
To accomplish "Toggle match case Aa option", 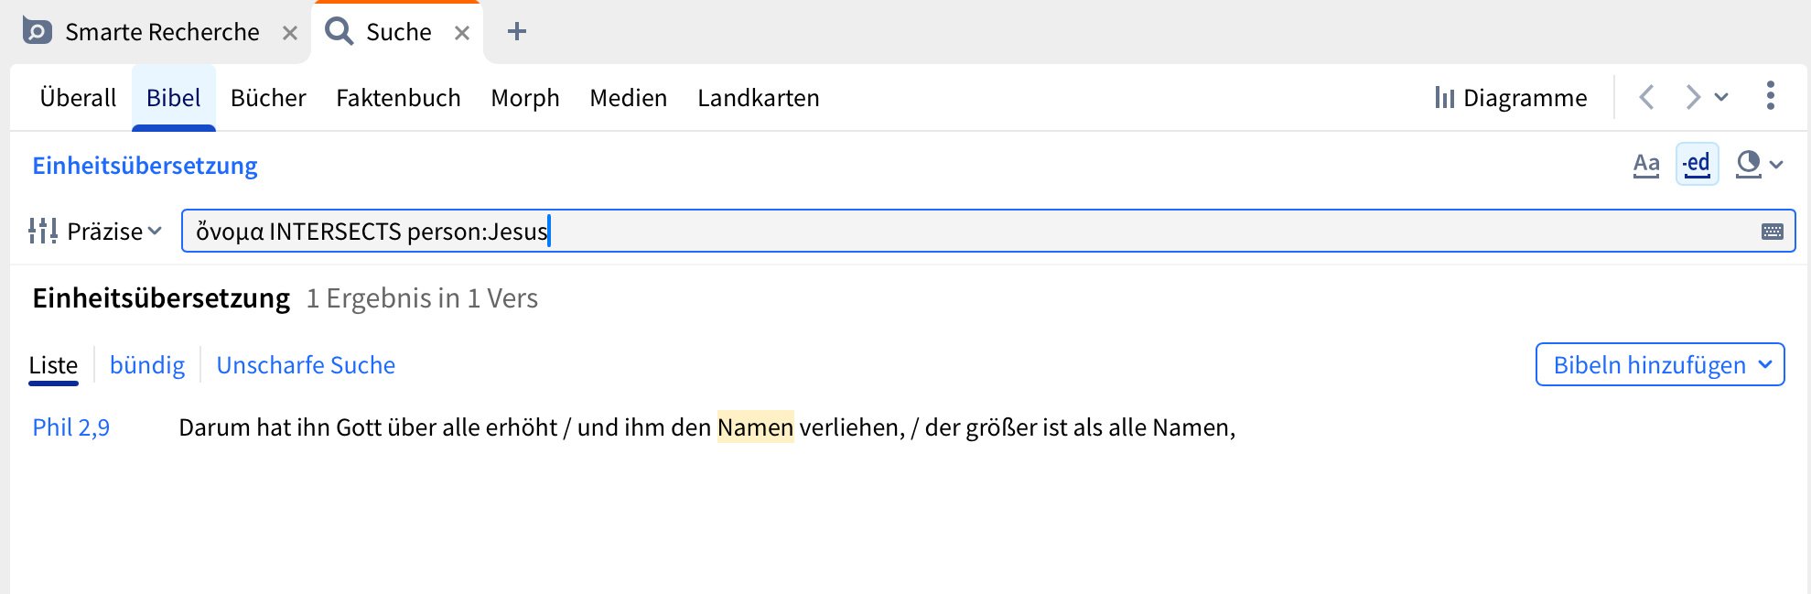I will point(1645,165).
